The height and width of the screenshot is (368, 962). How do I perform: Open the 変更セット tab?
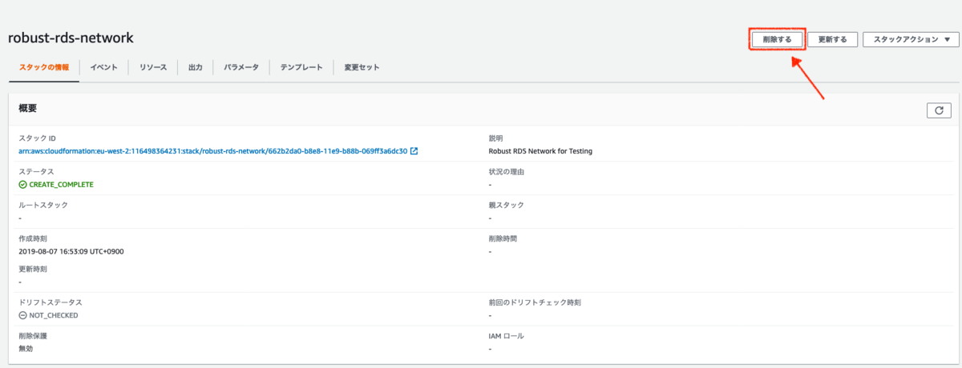(362, 67)
